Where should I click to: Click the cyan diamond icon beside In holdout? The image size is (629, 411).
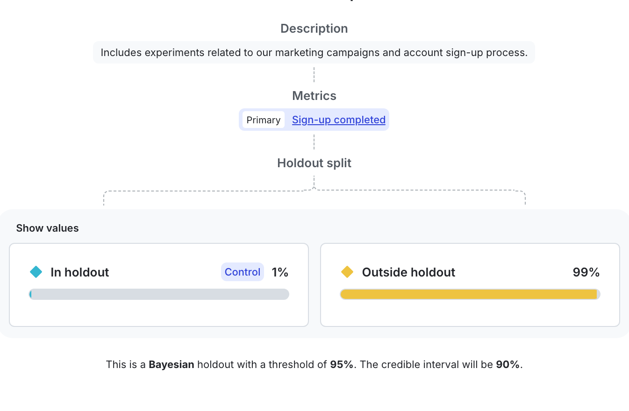coord(36,271)
